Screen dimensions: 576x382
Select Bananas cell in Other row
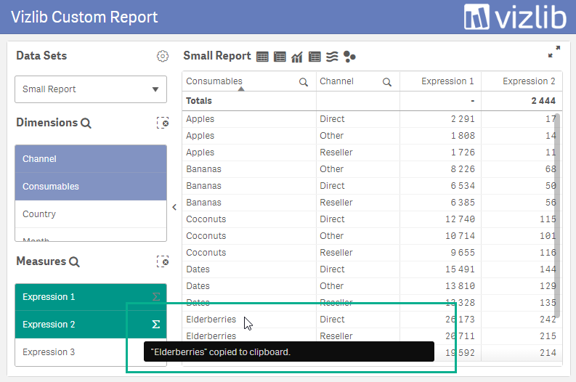pos(249,169)
